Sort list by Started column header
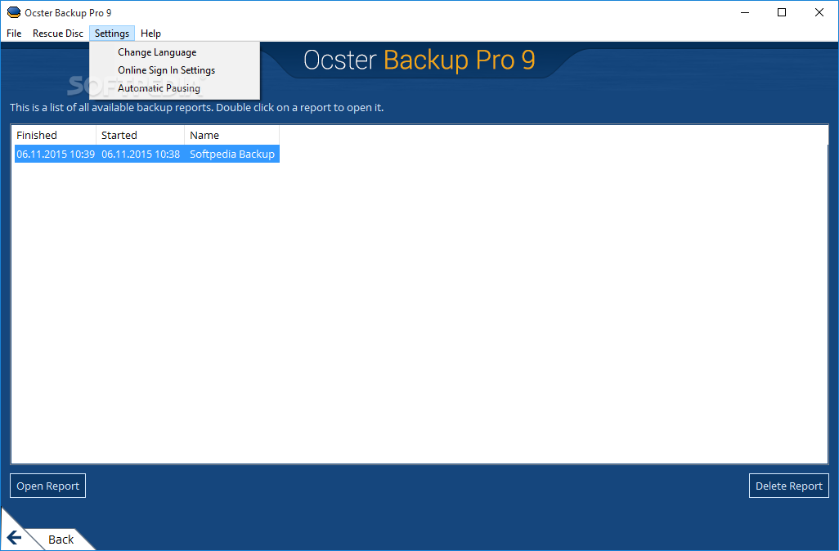Viewport: 839px width, 551px height. (140, 136)
